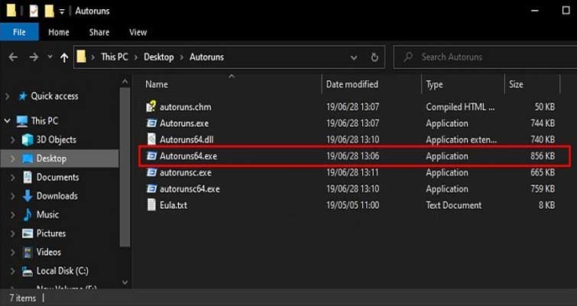Click the 'Eula.txt' file name

pyautogui.click(x=173, y=205)
